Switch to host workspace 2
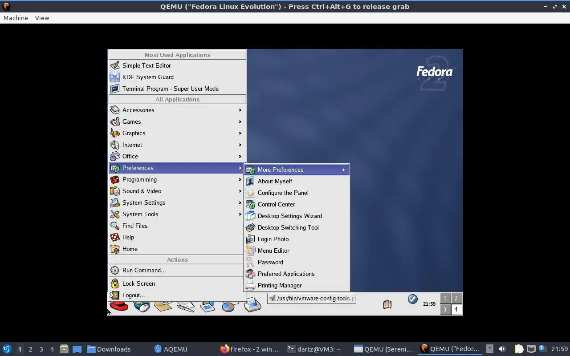 [x=30, y=349]
